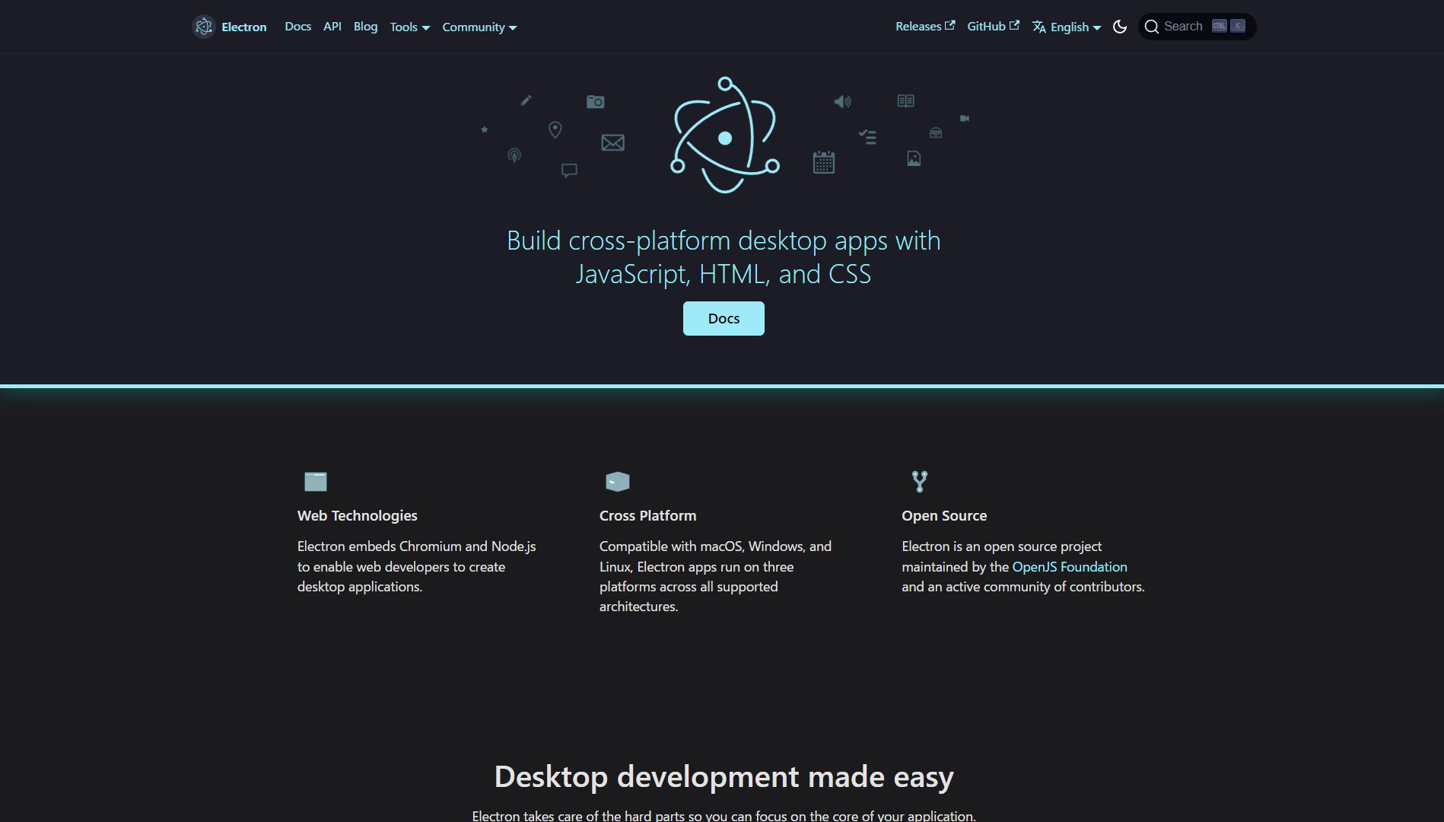
Task: Click the game controller icon in hero
Action: (936, 133)
